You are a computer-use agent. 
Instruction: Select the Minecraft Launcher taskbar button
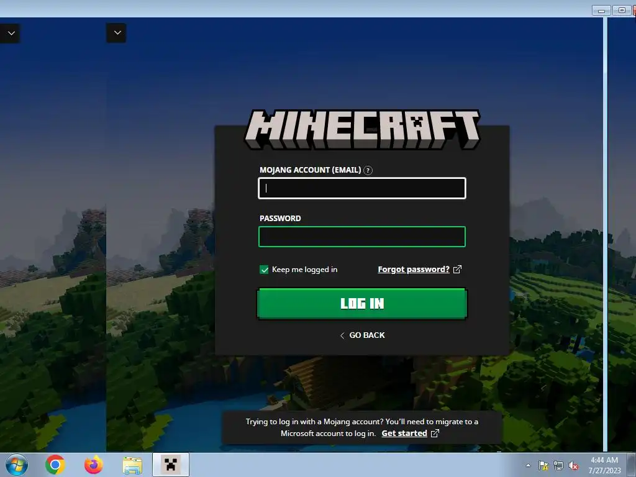(x=171, y=465)
